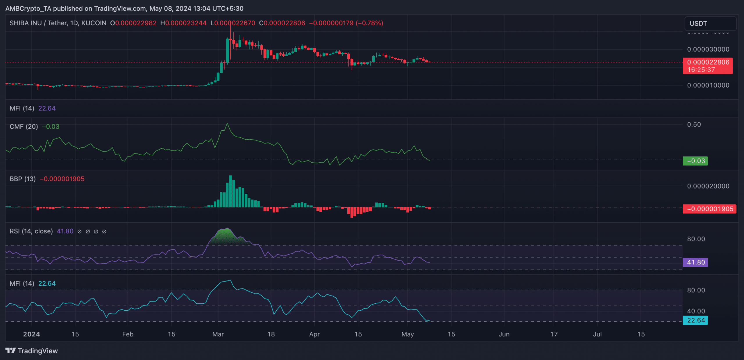Click the purple RSI value label 41.80
The image size is (744, 360).
click(x=695, y=262)
